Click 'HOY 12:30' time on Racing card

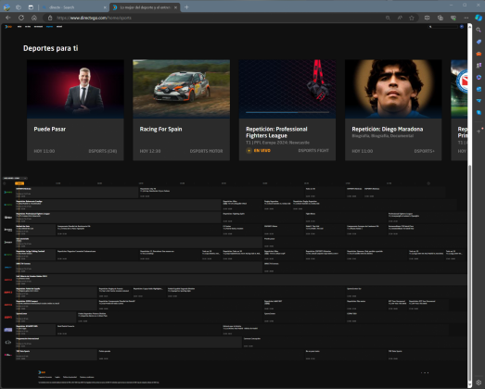coord(150,151)
